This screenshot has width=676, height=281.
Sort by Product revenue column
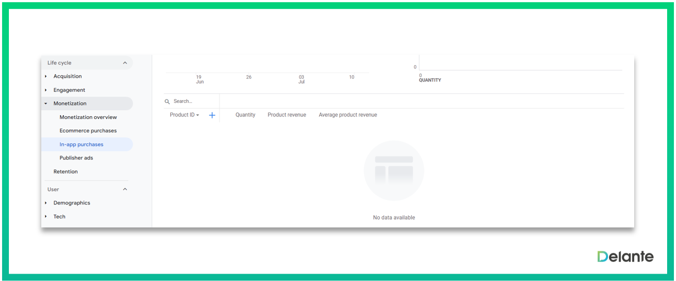tap(287, 115)
